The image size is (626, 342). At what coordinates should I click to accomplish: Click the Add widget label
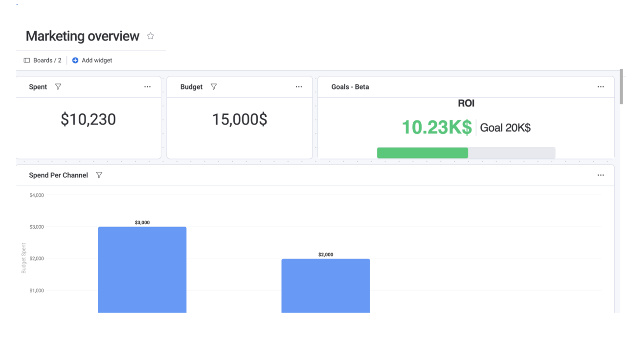[97, 61]
